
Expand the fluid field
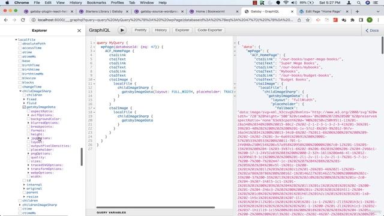tap(24, 103)
